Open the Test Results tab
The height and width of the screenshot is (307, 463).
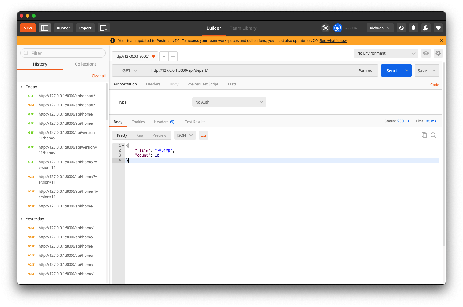pyautogui.click(x=195, y=122)
